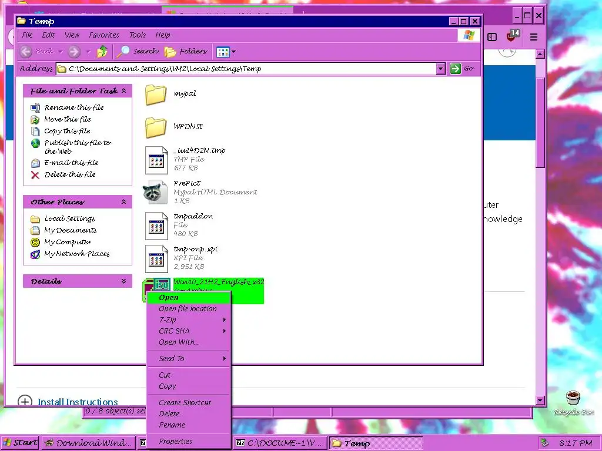
Task: Select the WPDNSE folder icon
Action: click(x=155, y=127)
